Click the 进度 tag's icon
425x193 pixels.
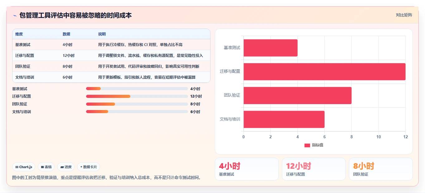(x=62, y=167)
